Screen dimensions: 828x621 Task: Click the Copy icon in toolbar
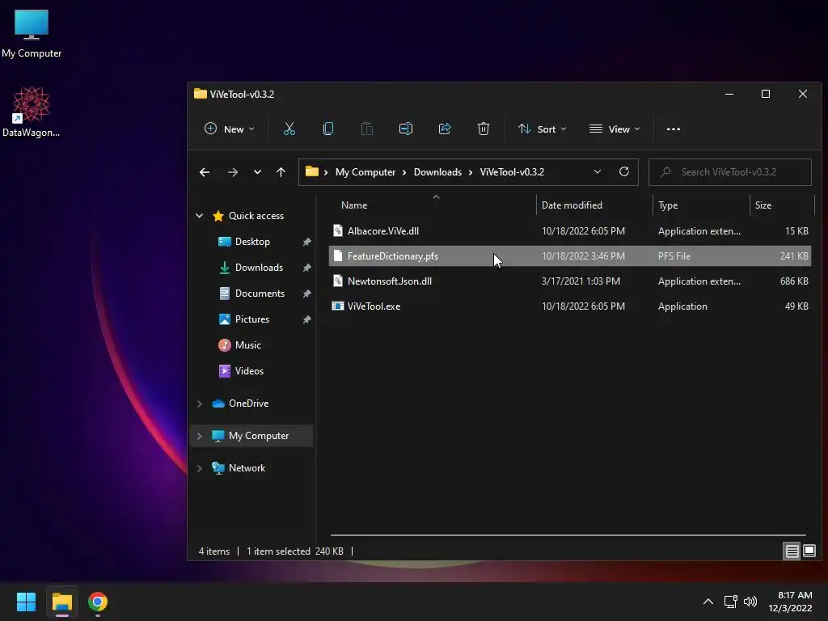(x=328, y=129)
